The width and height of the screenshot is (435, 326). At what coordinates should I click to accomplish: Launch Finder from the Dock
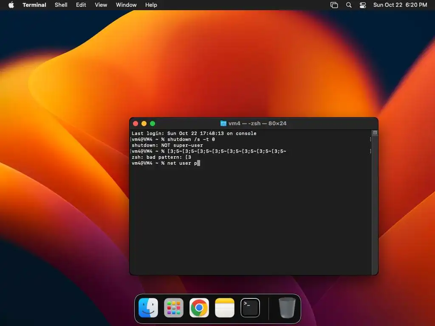148,308
